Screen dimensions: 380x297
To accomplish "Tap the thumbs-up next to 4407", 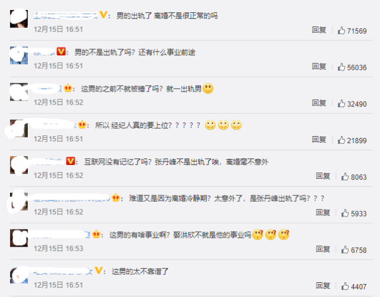I will 345,286.
